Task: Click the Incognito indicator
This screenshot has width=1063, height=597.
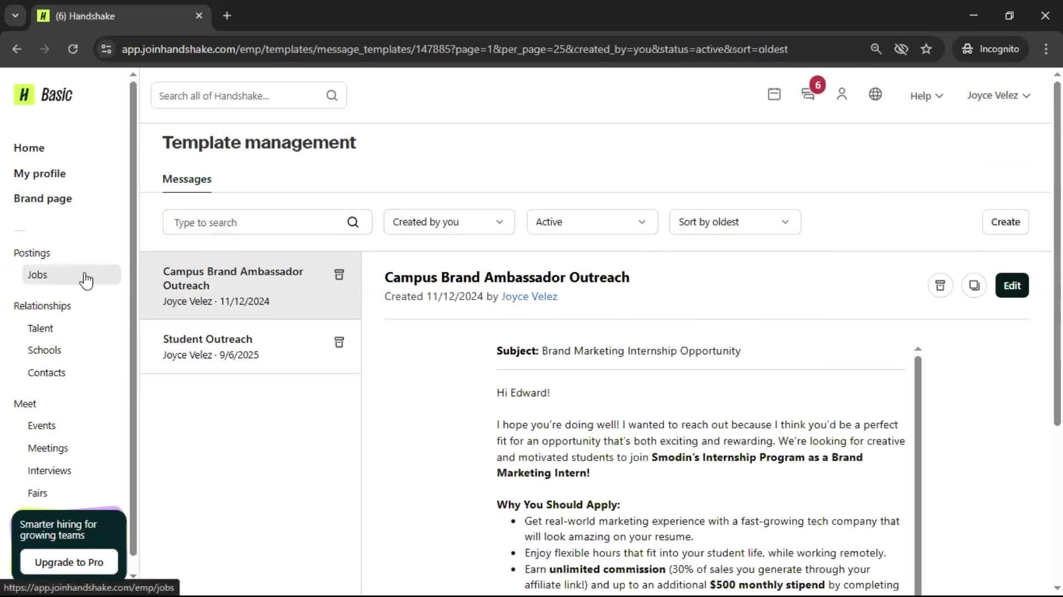Action: [990, 49]
